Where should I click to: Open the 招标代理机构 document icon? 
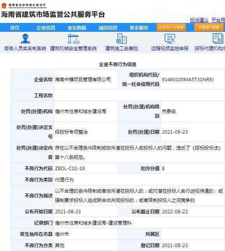point(218,38)
